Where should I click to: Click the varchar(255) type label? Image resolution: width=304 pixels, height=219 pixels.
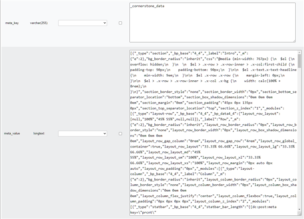39,23
